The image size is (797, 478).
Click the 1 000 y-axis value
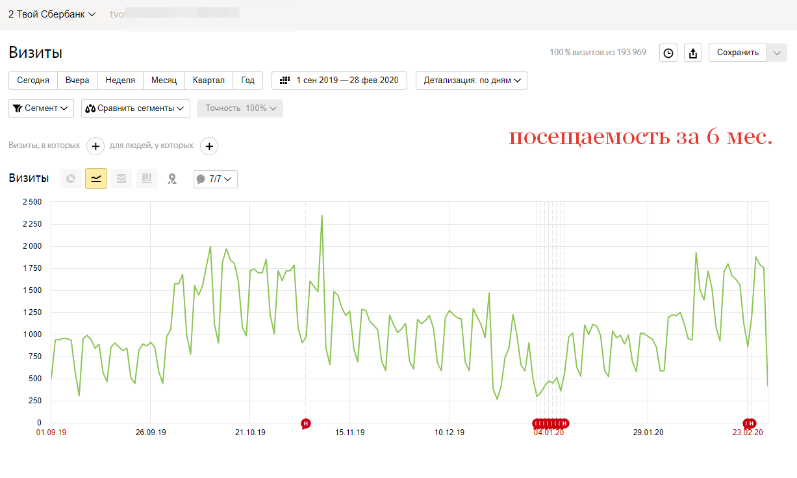tap(32, 334)
